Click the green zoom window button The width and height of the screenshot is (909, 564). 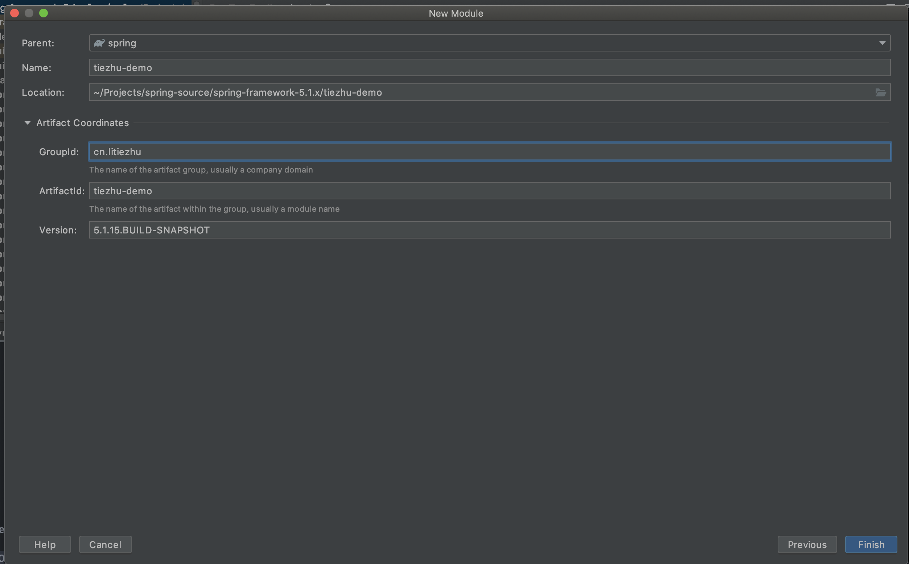tap(44, 13)
